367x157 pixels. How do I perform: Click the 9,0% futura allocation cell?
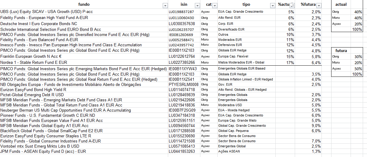tap(316, 126)
